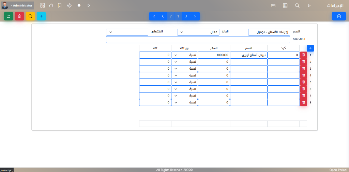Open the settings gear icon
The height and width of the screenshot is (172, 349).
(69, 5)
